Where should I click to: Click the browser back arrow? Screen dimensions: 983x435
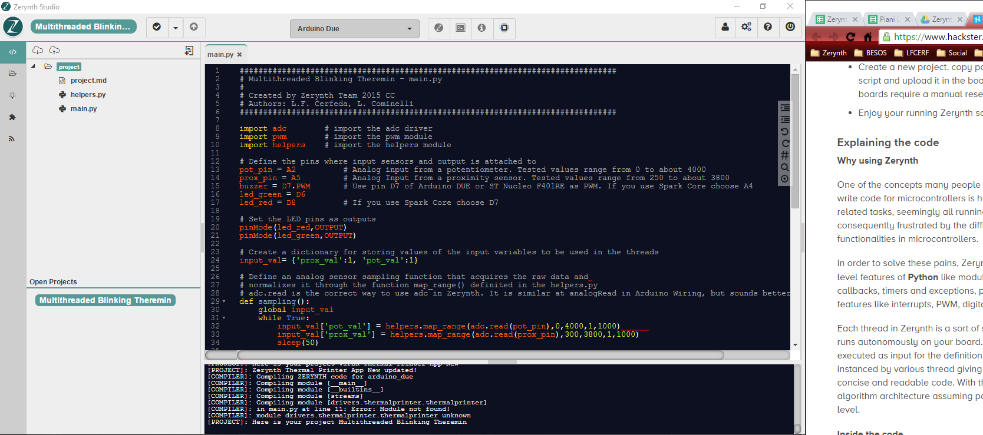pyautogui.click(x=817, y=36)
